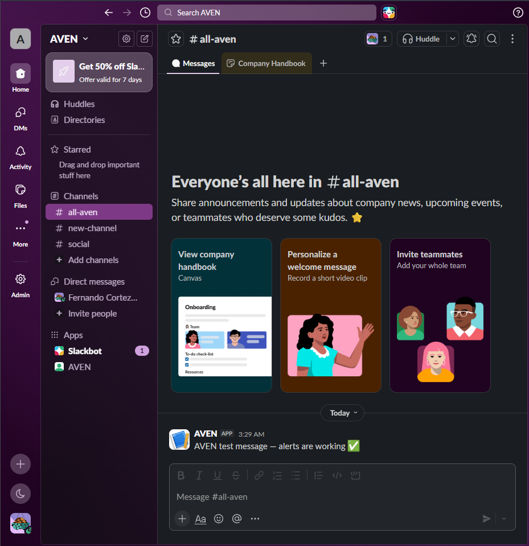The image size is (529, 546).
Task: Open the AVEN workspace name dropdown
Action: click(69, 39)
